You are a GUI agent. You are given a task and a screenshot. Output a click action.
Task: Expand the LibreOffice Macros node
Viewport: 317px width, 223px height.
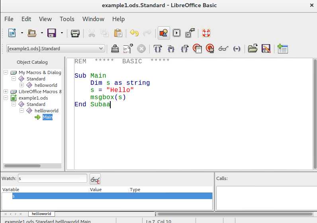(6, 91)
